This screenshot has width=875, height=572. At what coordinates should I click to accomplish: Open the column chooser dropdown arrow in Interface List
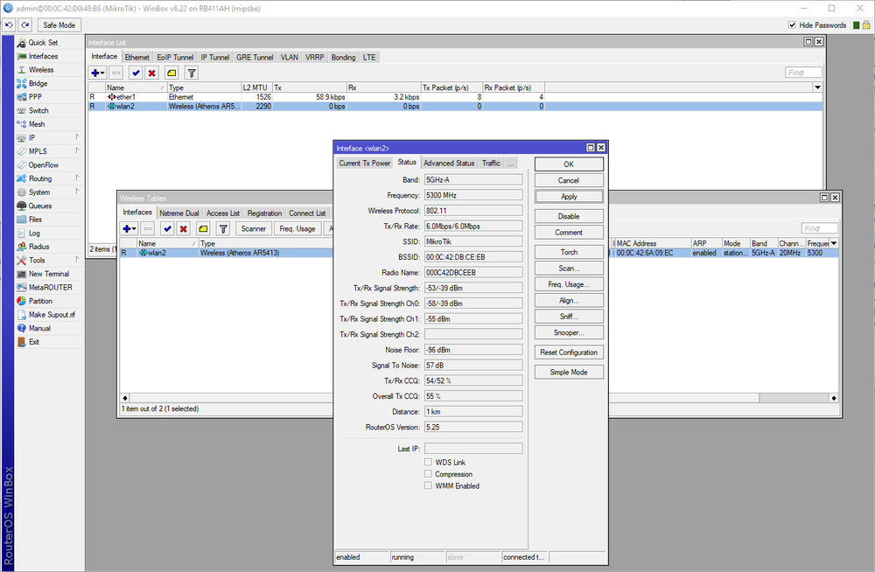(x=817, y=87)
